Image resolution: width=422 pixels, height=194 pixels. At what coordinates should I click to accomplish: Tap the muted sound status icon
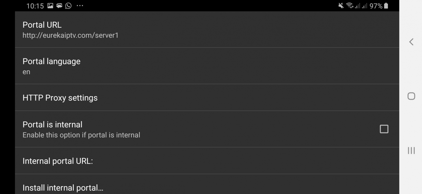point(341,6)
